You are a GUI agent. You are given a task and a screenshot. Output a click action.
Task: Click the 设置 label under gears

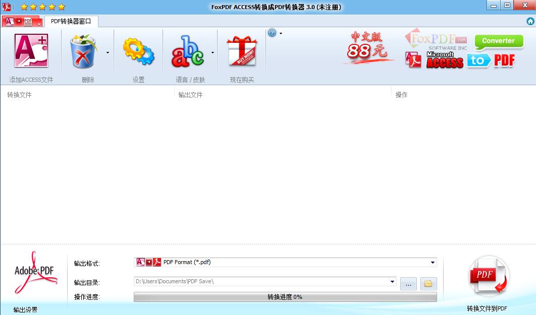tap(138, 80)
